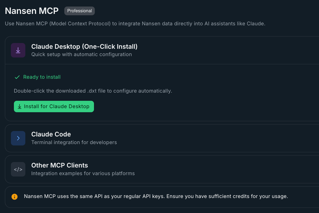Click the API credits notice text
The width and height of the screenshot is (319, 213).
click(156, 196)
